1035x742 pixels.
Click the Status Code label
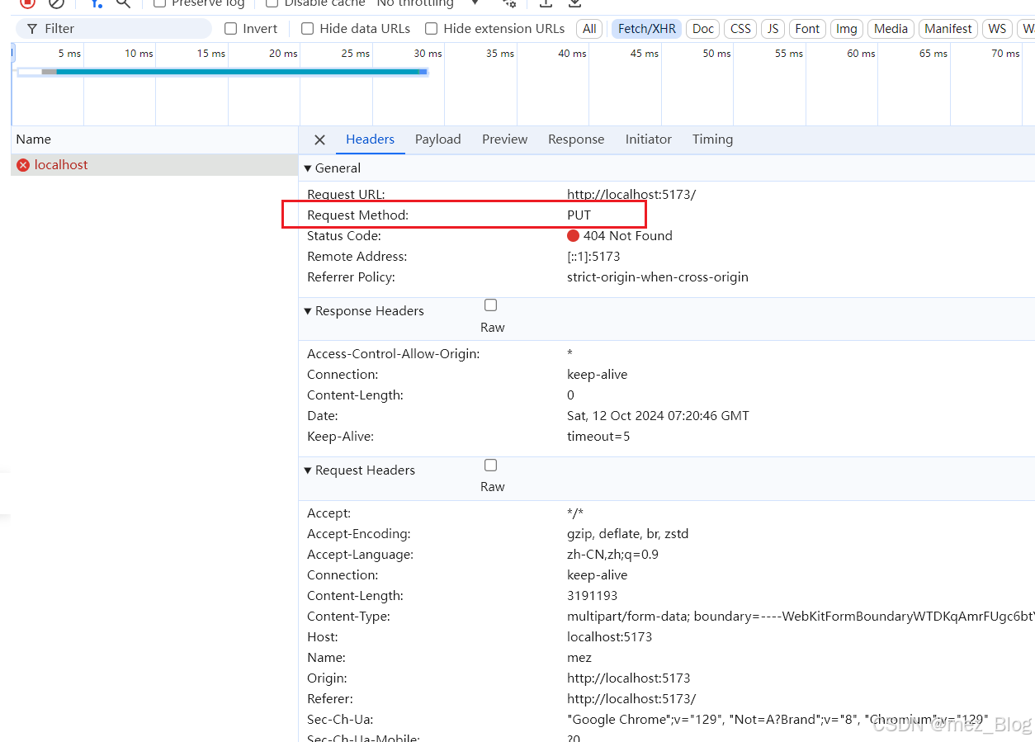(344, 236)
